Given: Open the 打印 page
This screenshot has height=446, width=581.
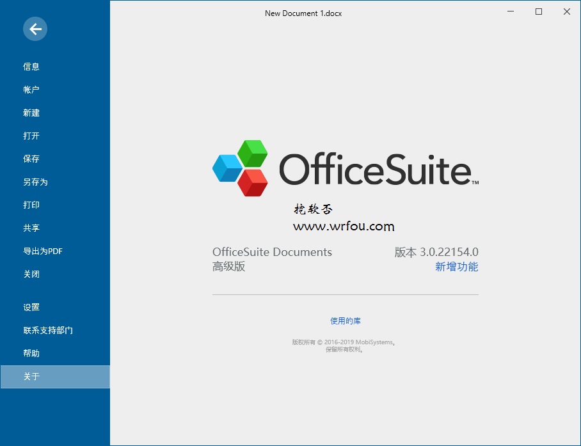Looking at the screenshot, I should coord(31,205).
